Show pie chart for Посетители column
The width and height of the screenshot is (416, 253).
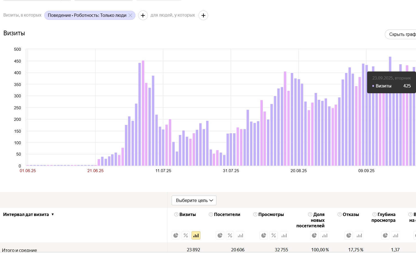[x=220, y=235]
